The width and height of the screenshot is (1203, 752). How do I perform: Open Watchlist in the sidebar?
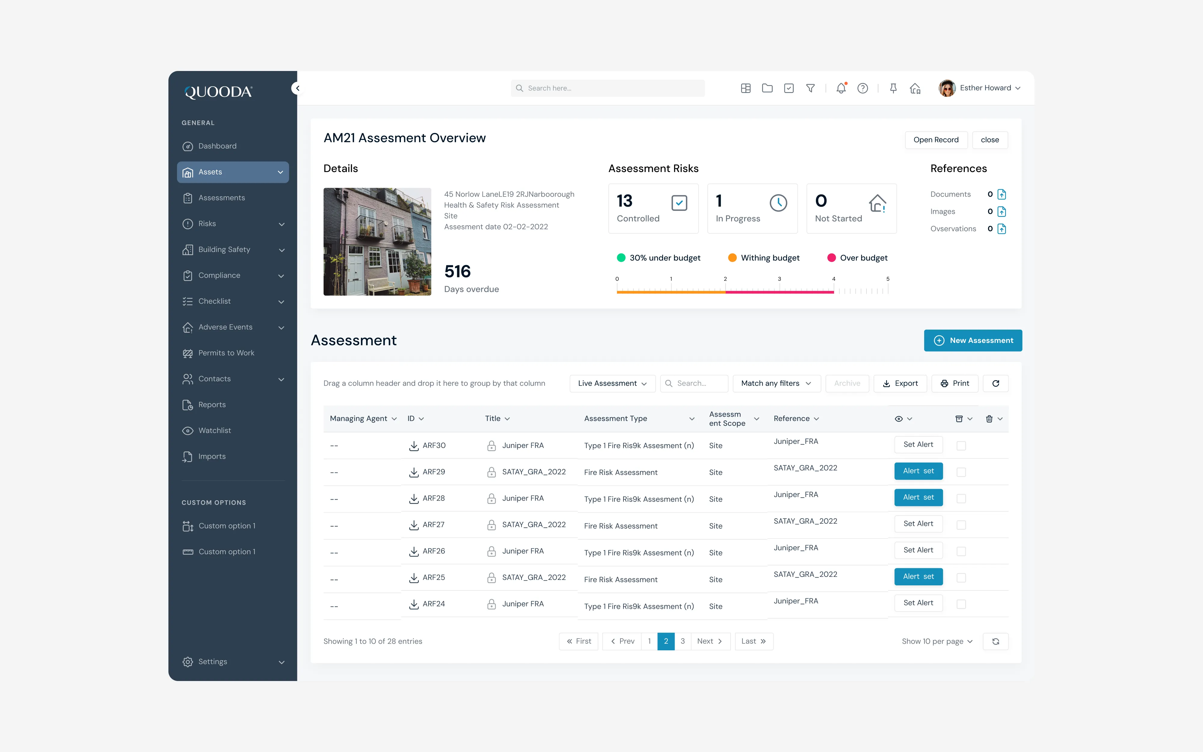coord(233,431)
